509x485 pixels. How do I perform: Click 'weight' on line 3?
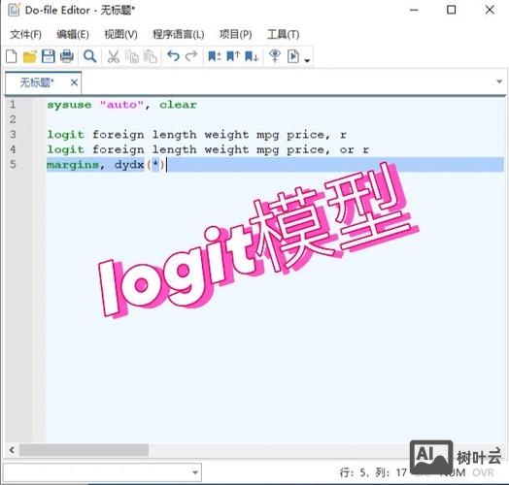pyautogui.click(x=226, y=134)
